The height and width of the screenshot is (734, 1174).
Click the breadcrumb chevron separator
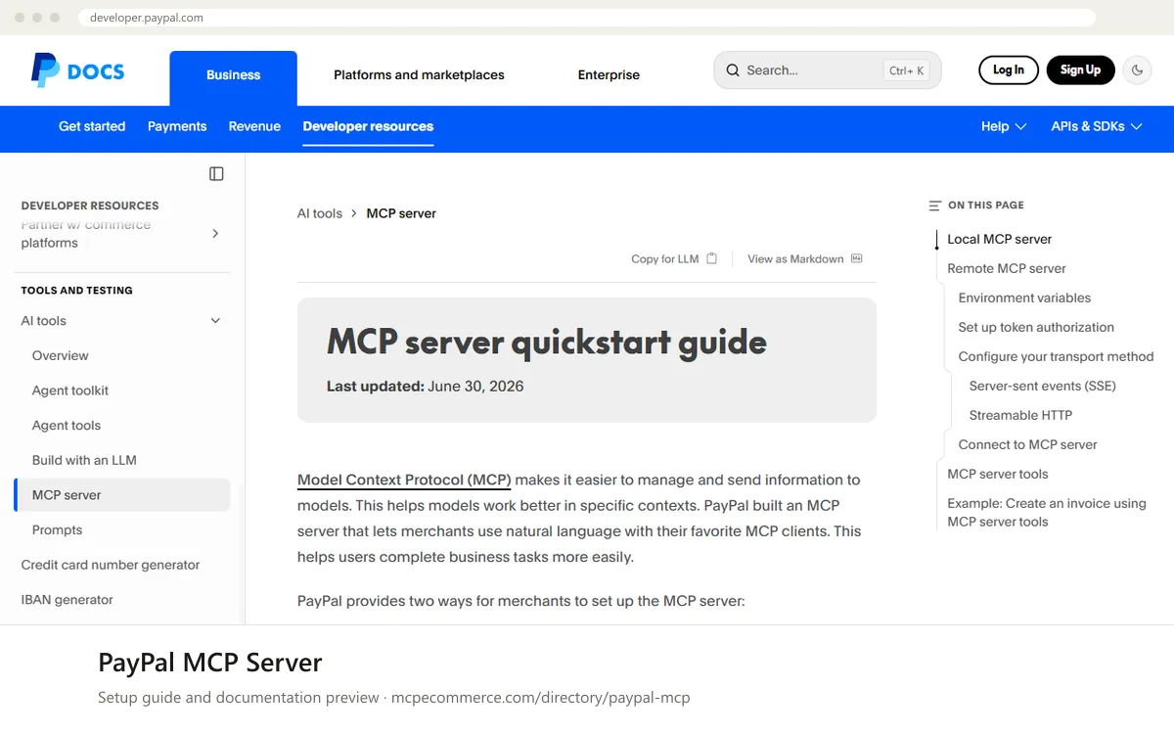pyautogui.click(x=354, y=213)
